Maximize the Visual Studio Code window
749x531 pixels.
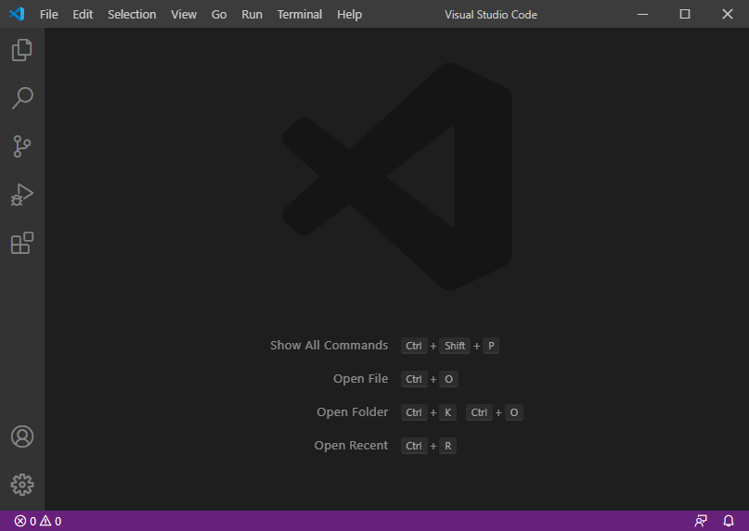685,14
